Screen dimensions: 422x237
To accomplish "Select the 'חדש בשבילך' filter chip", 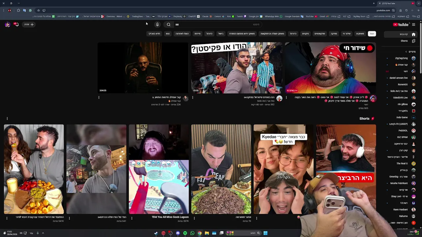I will tap(154, 34).
